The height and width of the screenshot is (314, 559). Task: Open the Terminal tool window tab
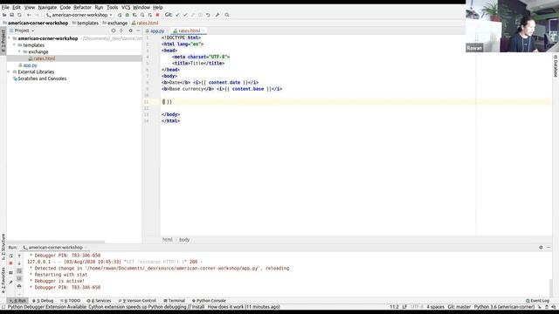(174, 301)
